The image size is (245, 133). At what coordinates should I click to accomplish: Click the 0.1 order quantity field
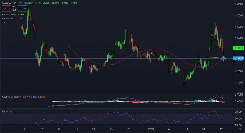(14, 9)
